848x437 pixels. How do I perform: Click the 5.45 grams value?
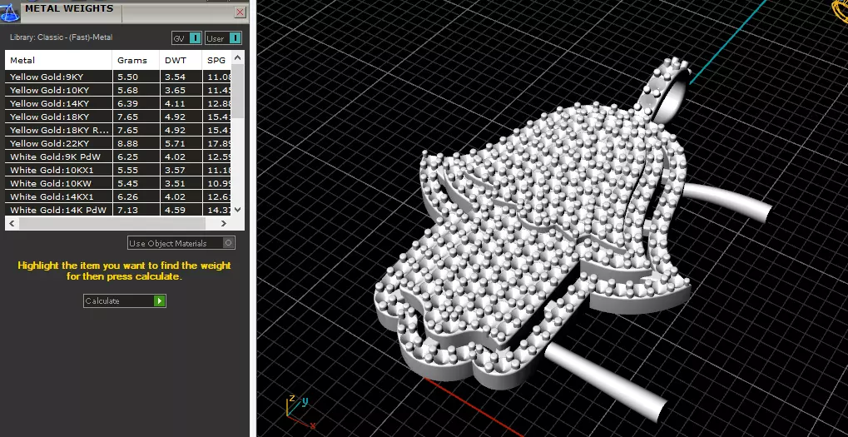click(127, 183)
